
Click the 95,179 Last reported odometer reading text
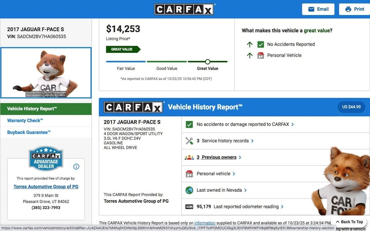tap(238, 207)
